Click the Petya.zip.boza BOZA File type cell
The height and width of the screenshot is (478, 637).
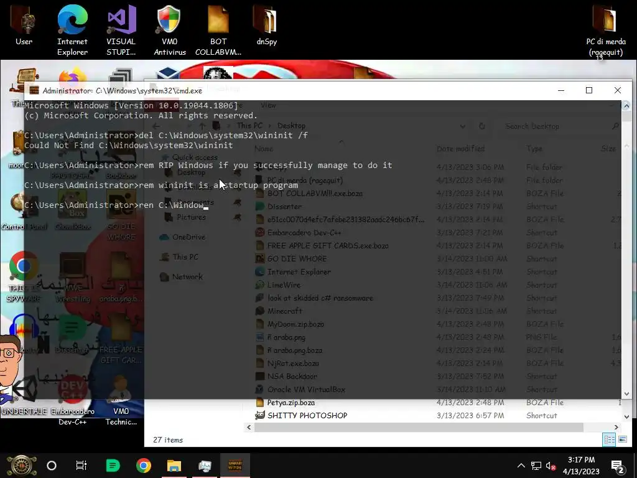pos(545,403)
